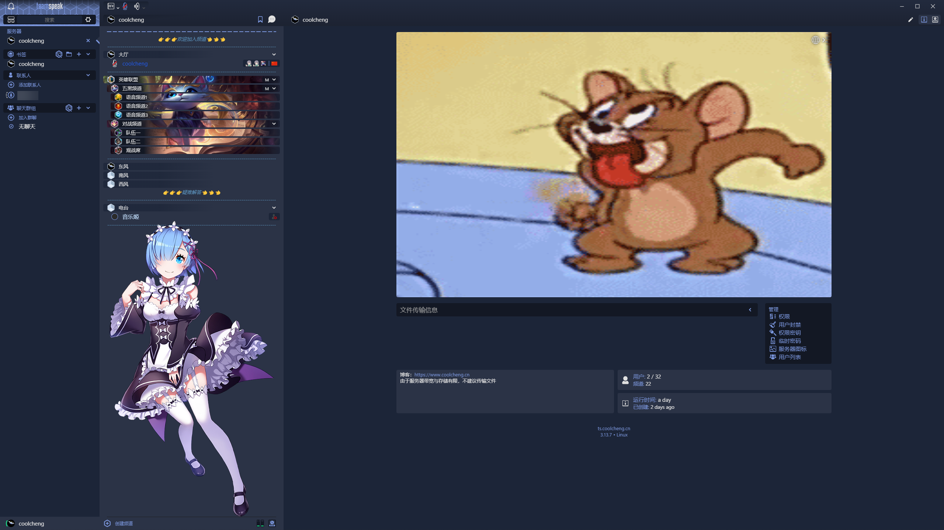Join the 东风 channel
Screen dimensions: 944x530
(x=191, y=166)
